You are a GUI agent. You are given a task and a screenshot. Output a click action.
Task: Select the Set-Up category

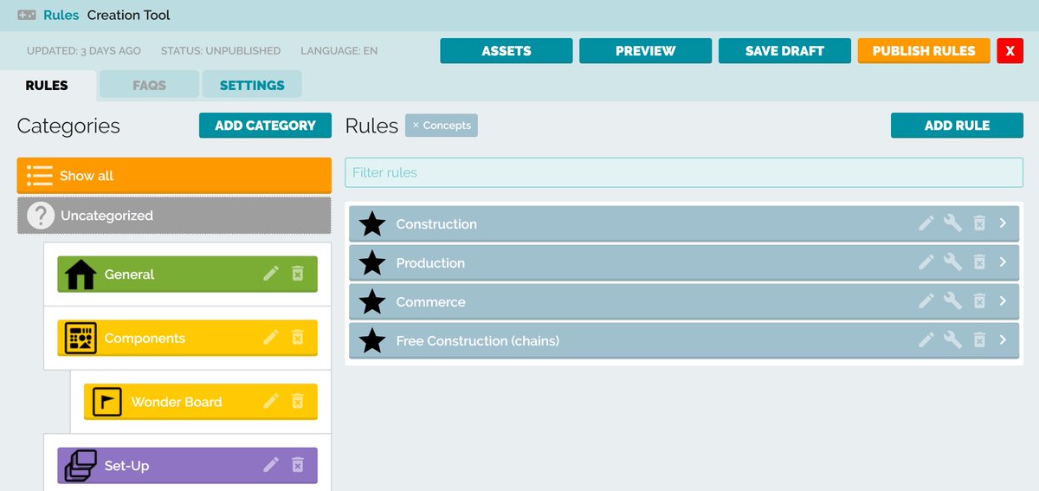coord(187,466)
